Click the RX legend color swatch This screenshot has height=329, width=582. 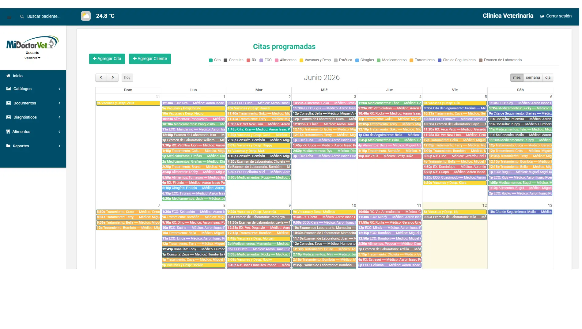point(248,60)
